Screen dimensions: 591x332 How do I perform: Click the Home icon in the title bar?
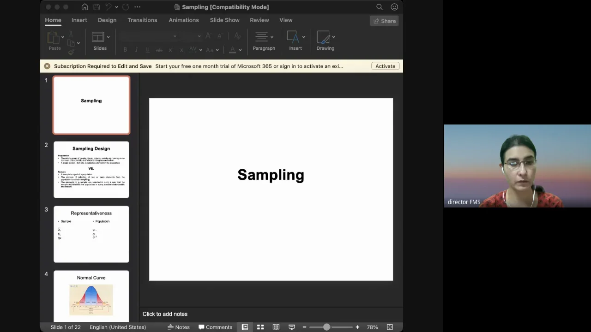pos(84,7)
